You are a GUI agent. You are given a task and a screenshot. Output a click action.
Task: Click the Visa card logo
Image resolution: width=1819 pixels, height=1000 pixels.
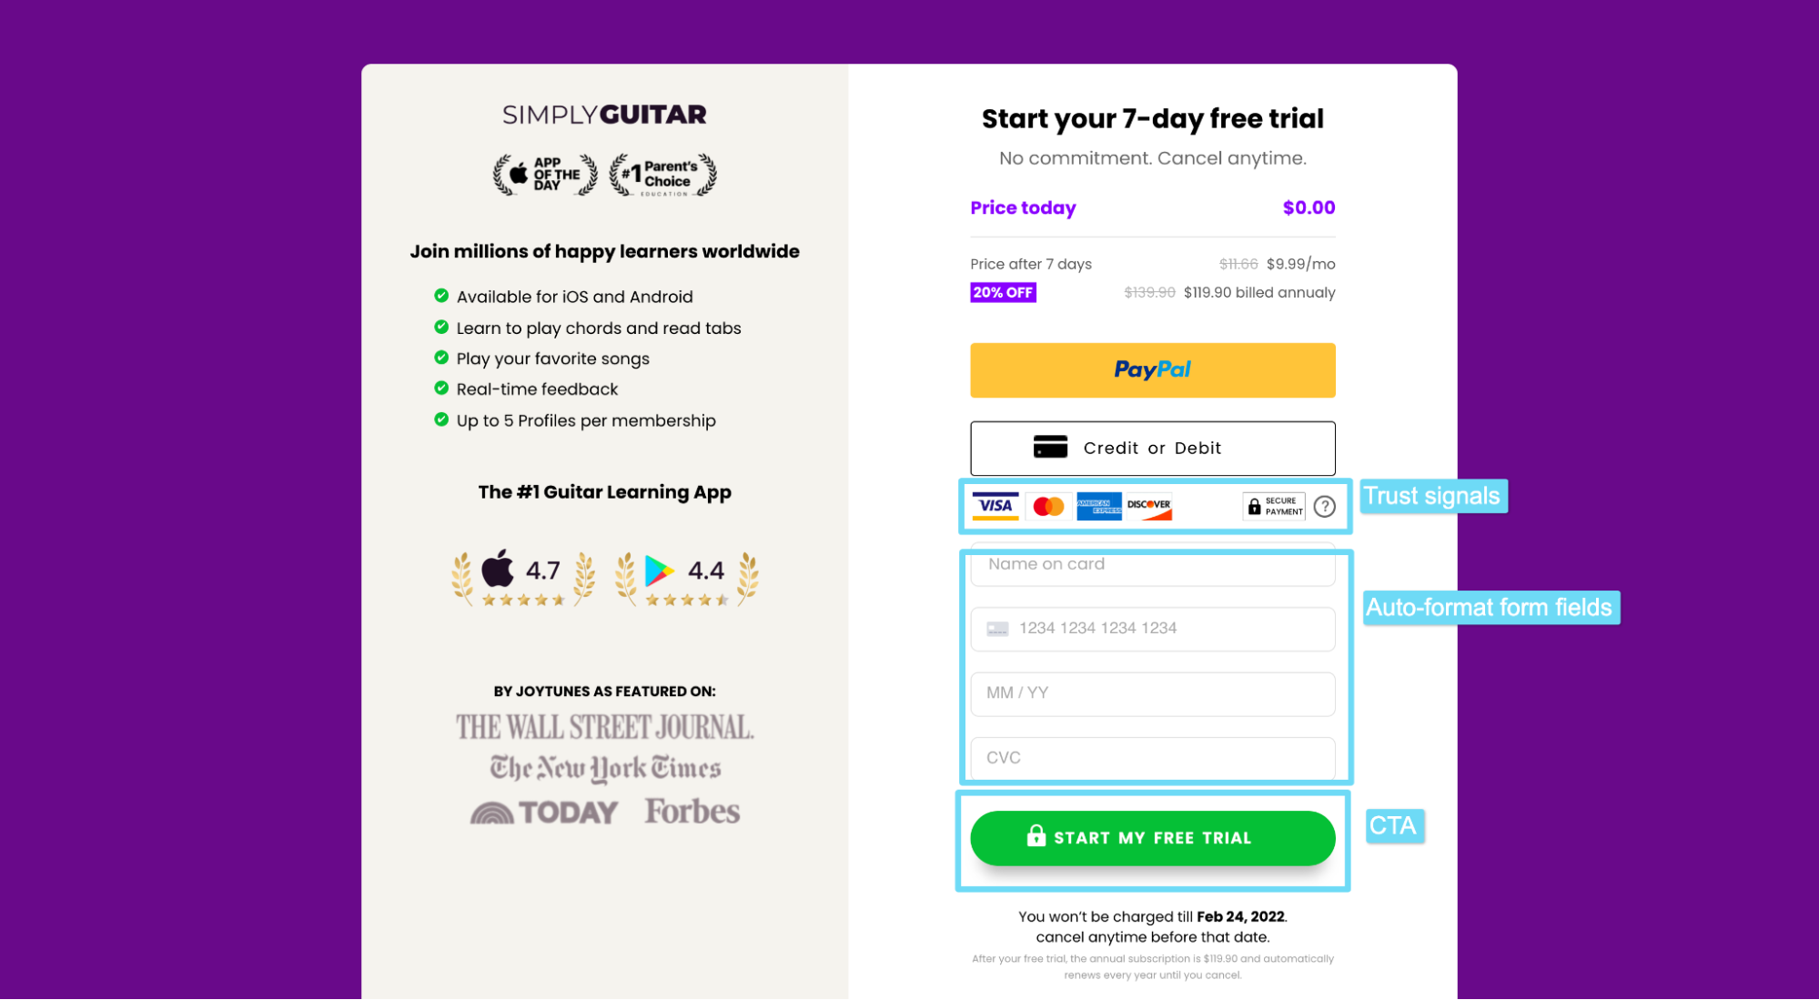(x=995, y=506)
